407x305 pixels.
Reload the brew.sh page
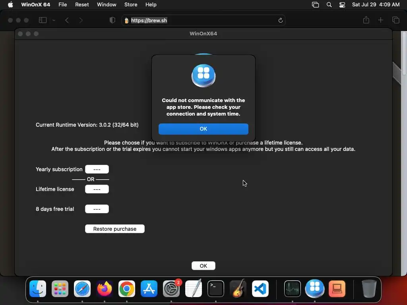coord(280,20)
